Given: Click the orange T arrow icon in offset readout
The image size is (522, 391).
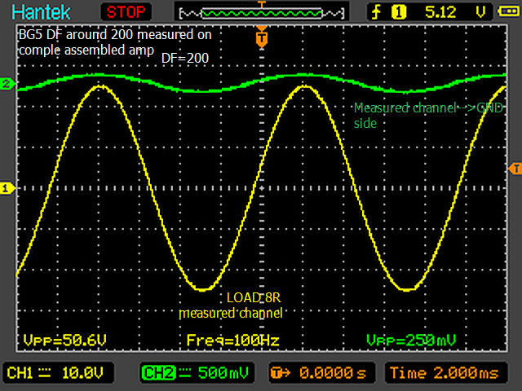Looking at the screenshot, I should [x=280, y=373].
